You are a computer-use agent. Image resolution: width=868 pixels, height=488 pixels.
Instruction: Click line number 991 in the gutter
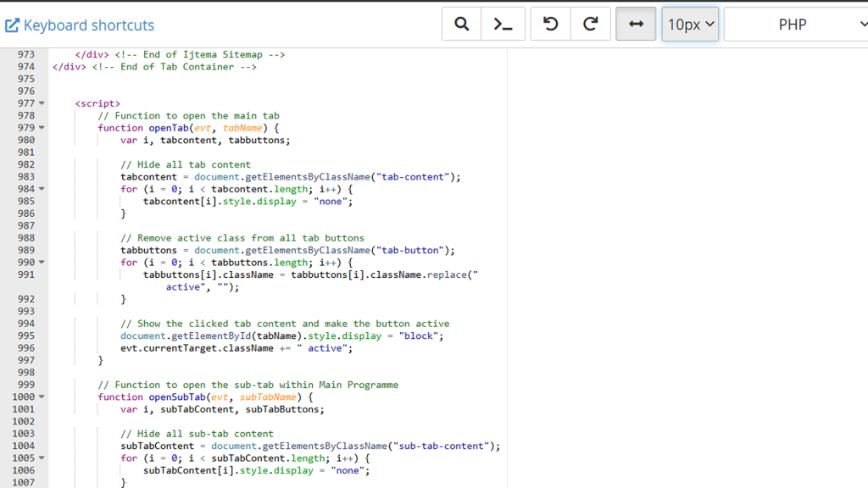25,274
